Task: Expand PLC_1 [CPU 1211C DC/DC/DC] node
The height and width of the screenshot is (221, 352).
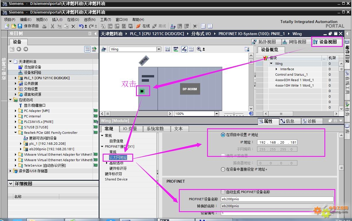Action: (16, 78)
